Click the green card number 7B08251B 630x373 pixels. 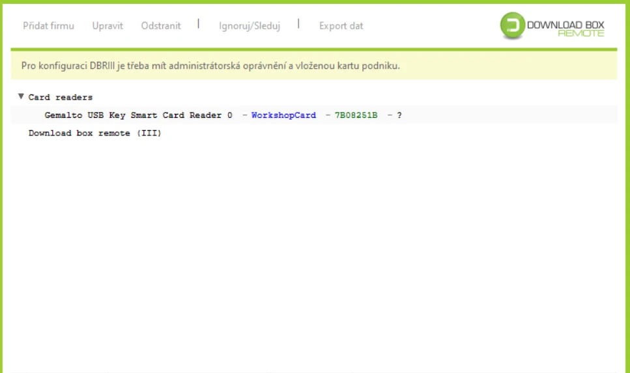(x=356, y=115)
